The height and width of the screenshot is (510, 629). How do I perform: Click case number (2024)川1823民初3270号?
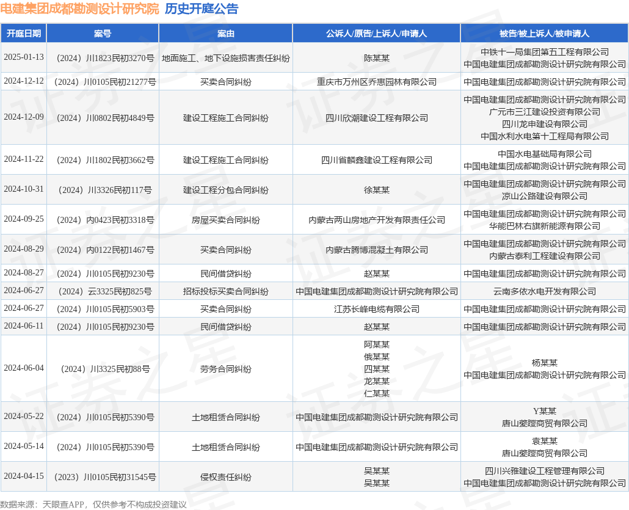[x=104, y=58]
